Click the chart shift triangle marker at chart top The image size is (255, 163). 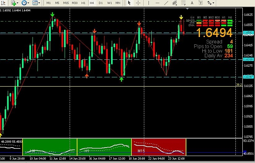pyautogui.click(x=187, y=9)
